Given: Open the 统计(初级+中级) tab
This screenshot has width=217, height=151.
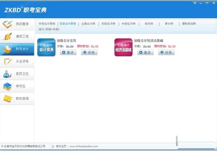Looking at the screenshot, I should 49,29.
